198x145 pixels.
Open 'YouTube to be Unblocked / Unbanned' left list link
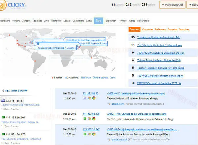(x=21, y=139)
